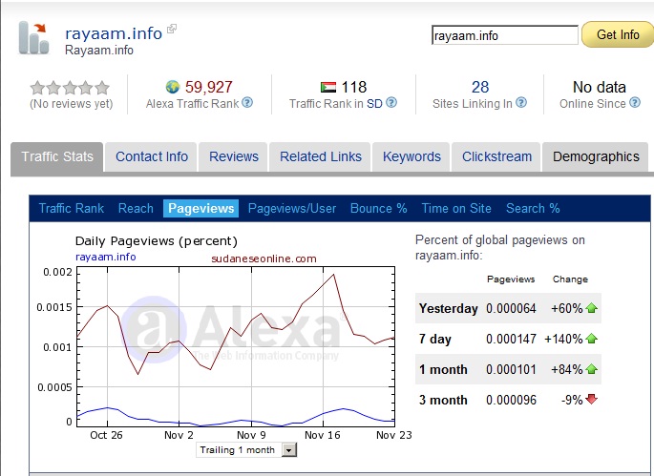Click green up arrow in 1 month row
The height and width of the screenshot is (476, 654).
[591, 369]
